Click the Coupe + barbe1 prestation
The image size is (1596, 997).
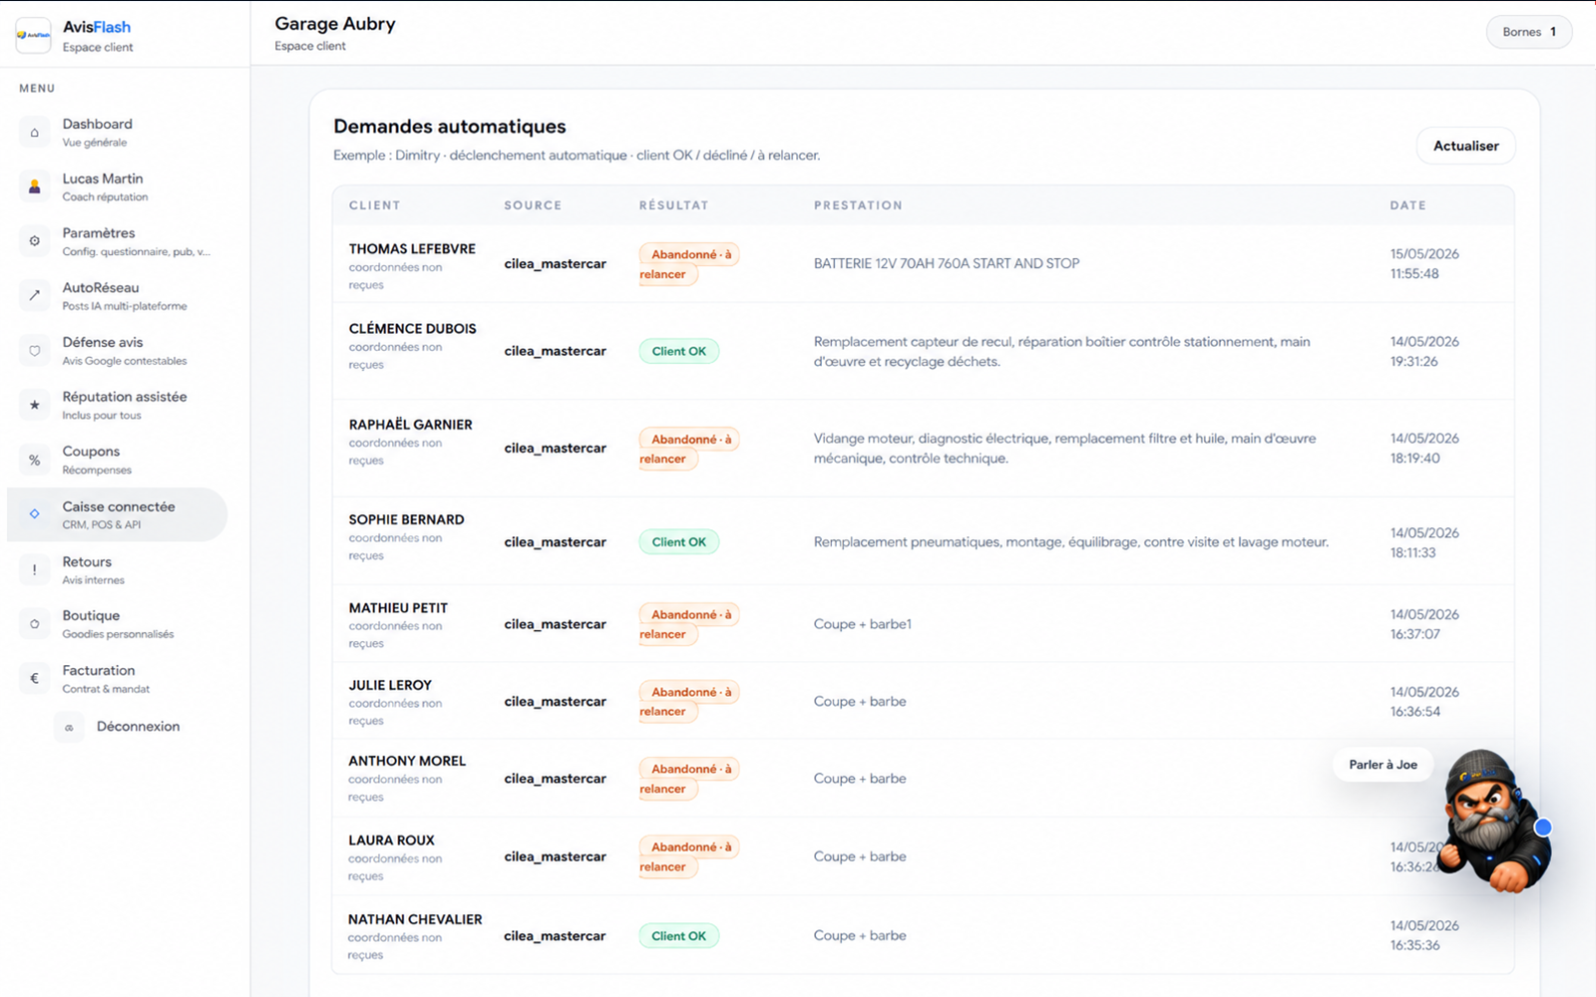click(863, 624)
